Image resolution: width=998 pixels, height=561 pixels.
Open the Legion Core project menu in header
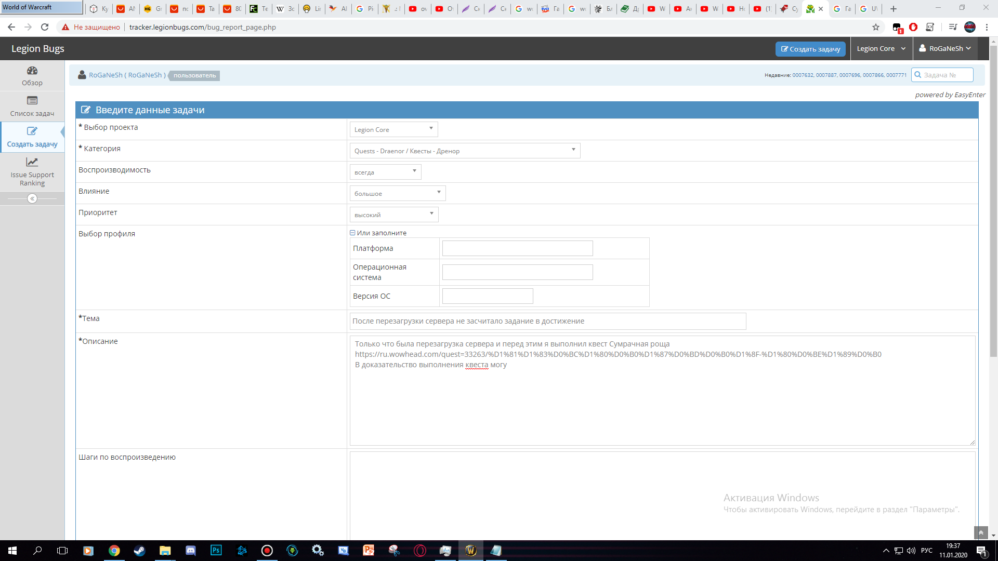coord(881,48)
